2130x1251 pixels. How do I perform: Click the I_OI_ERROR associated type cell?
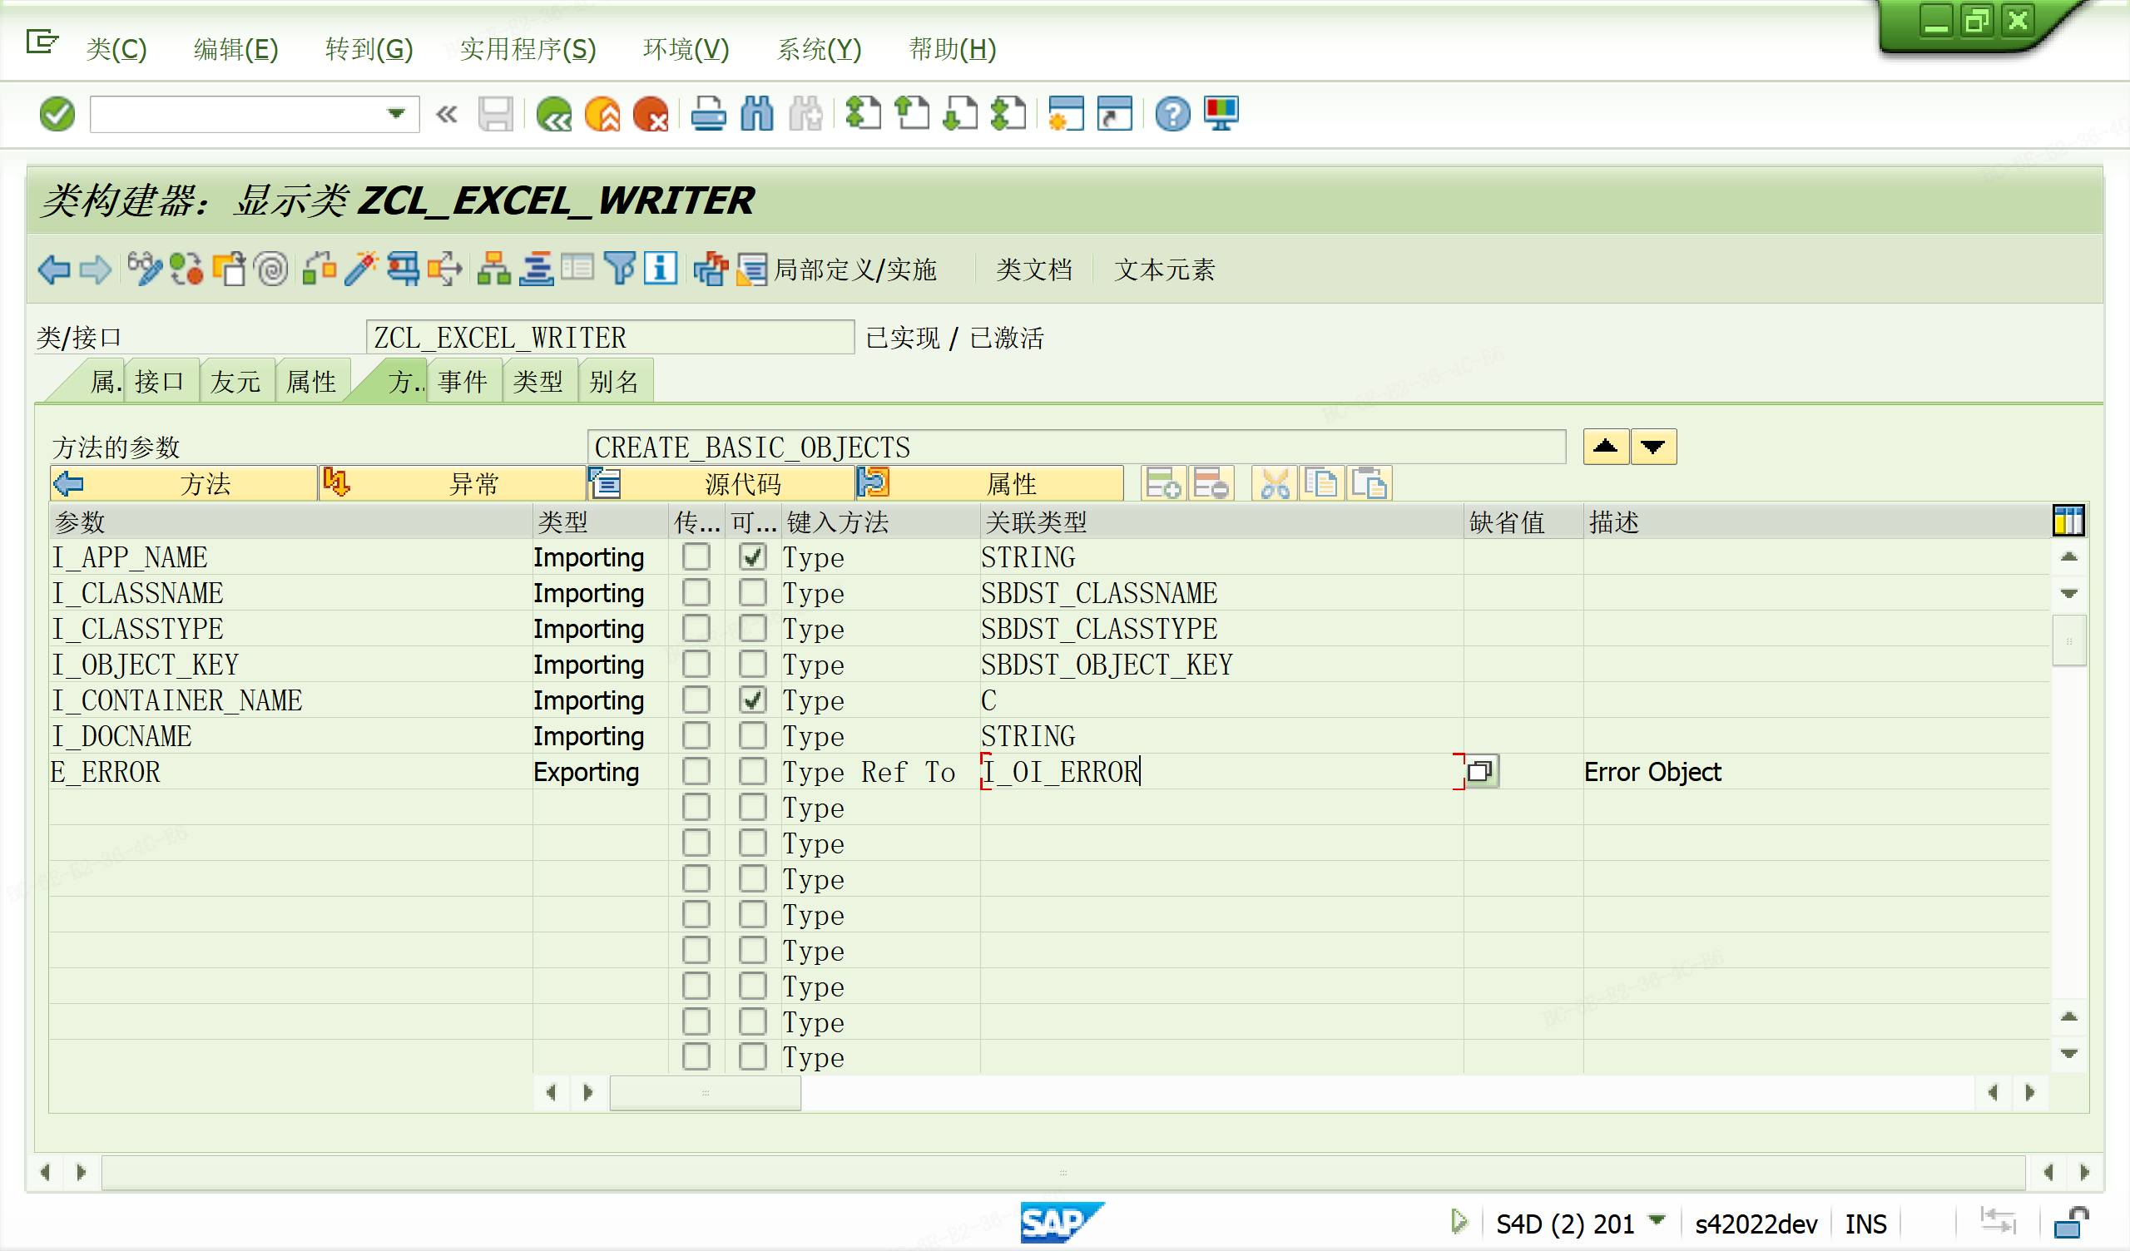click(1221, 772)
